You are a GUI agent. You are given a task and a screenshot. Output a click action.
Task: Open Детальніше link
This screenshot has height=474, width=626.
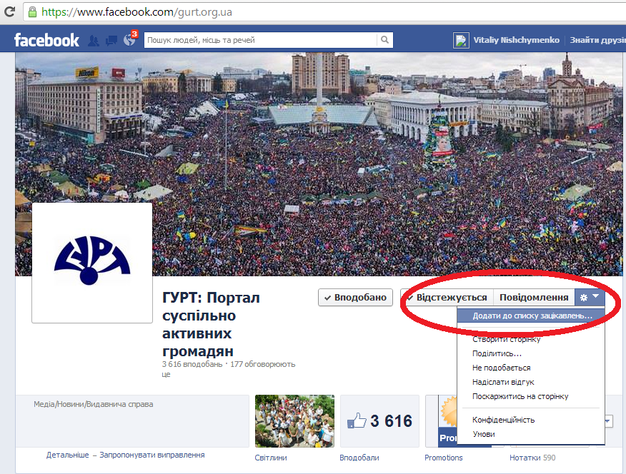68,455
